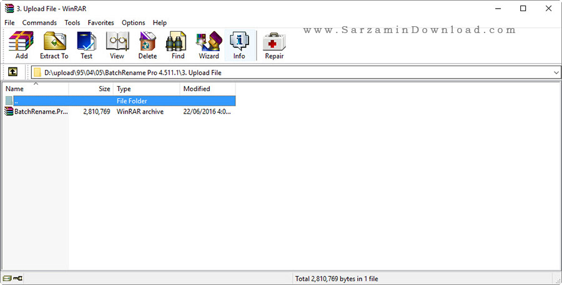Expand the address path dropdown

[556, 72]
